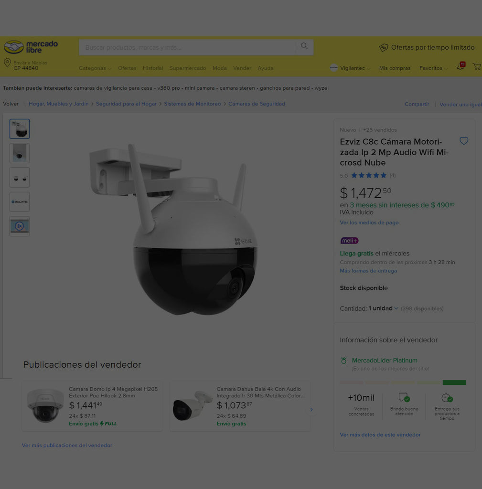482x489 pixels.
Task: Open the Favoritos dropdown
Action: (433, 68)
